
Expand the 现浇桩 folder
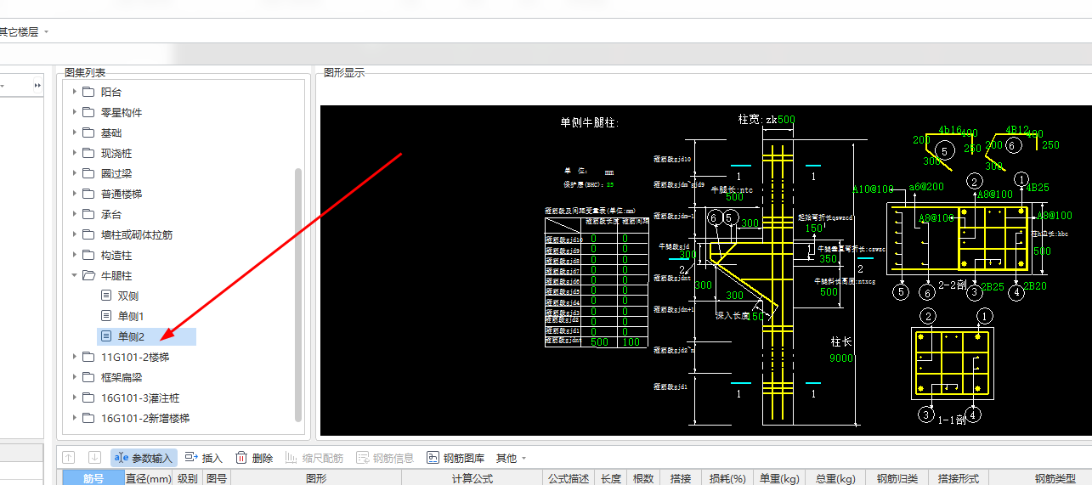coord(74,153)
